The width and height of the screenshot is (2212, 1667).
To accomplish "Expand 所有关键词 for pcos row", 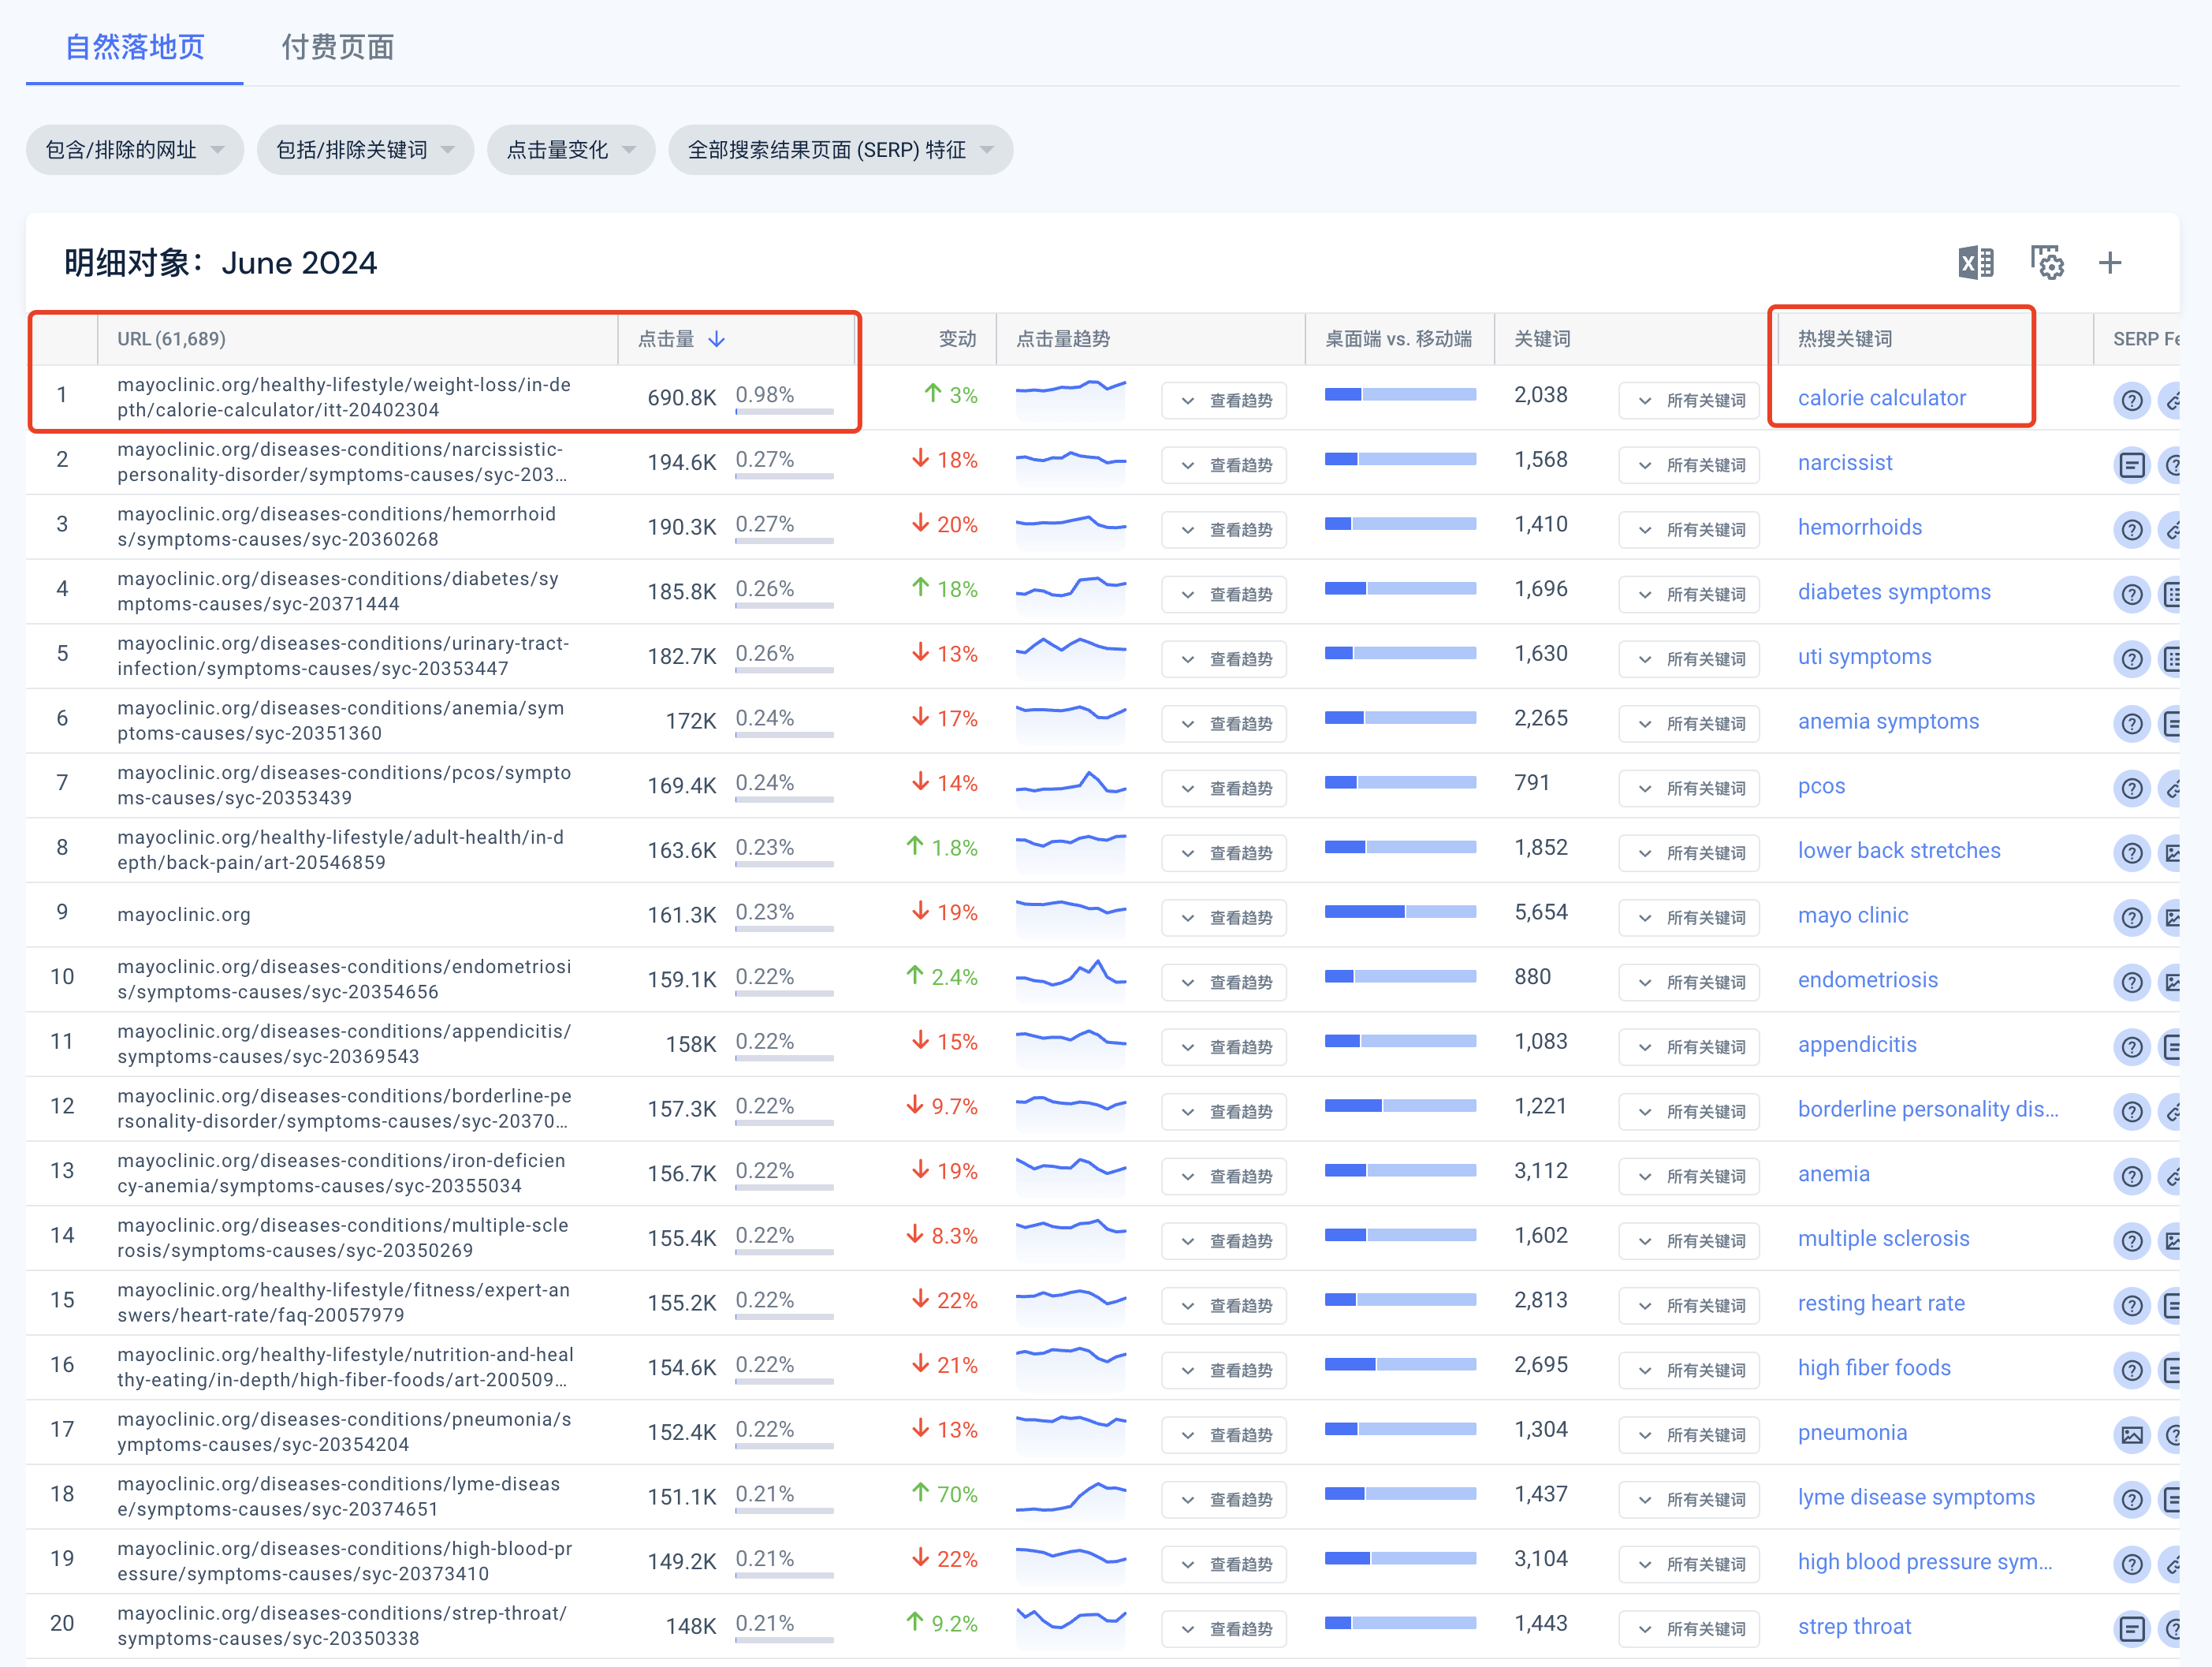I will pyautogui.click(x=1689, y=789).
